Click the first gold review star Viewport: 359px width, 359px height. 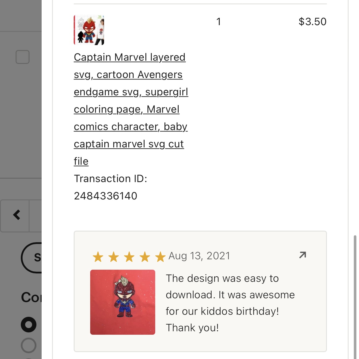click(98, 257)
